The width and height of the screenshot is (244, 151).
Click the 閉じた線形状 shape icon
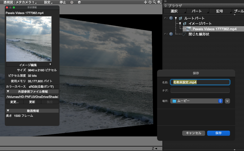tap(185, 34)
